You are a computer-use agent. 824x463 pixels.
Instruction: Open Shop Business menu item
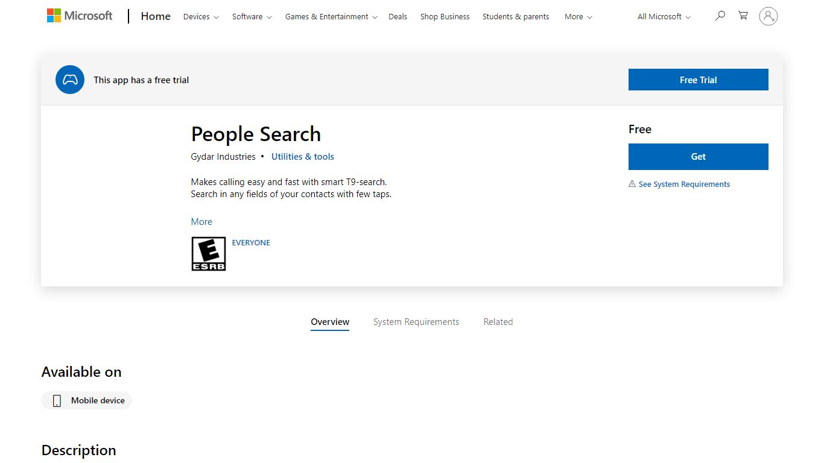click(445, 17)
